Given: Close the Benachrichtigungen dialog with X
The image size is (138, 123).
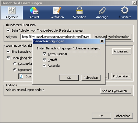Looking at the screenshot, I should [102, 41].
